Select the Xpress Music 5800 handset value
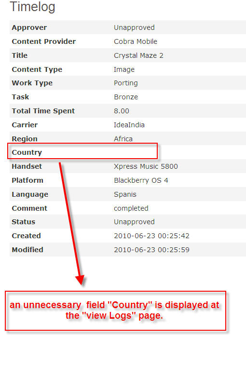Viewport: 246px width, 378px height. [x=146, y=166]
